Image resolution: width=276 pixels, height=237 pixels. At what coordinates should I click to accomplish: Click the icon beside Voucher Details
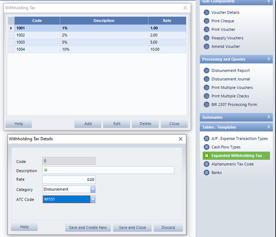point(206,13)
